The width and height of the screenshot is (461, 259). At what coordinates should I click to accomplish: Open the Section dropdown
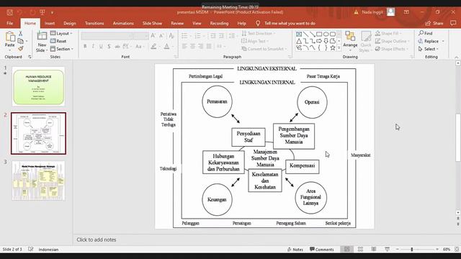(x=62, y=49)
